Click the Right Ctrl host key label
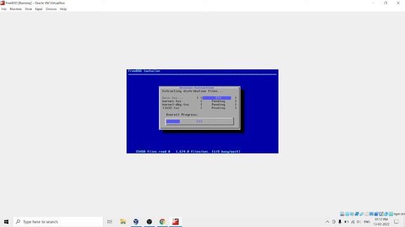Screen dimensions: 405x227 point(399,214)
